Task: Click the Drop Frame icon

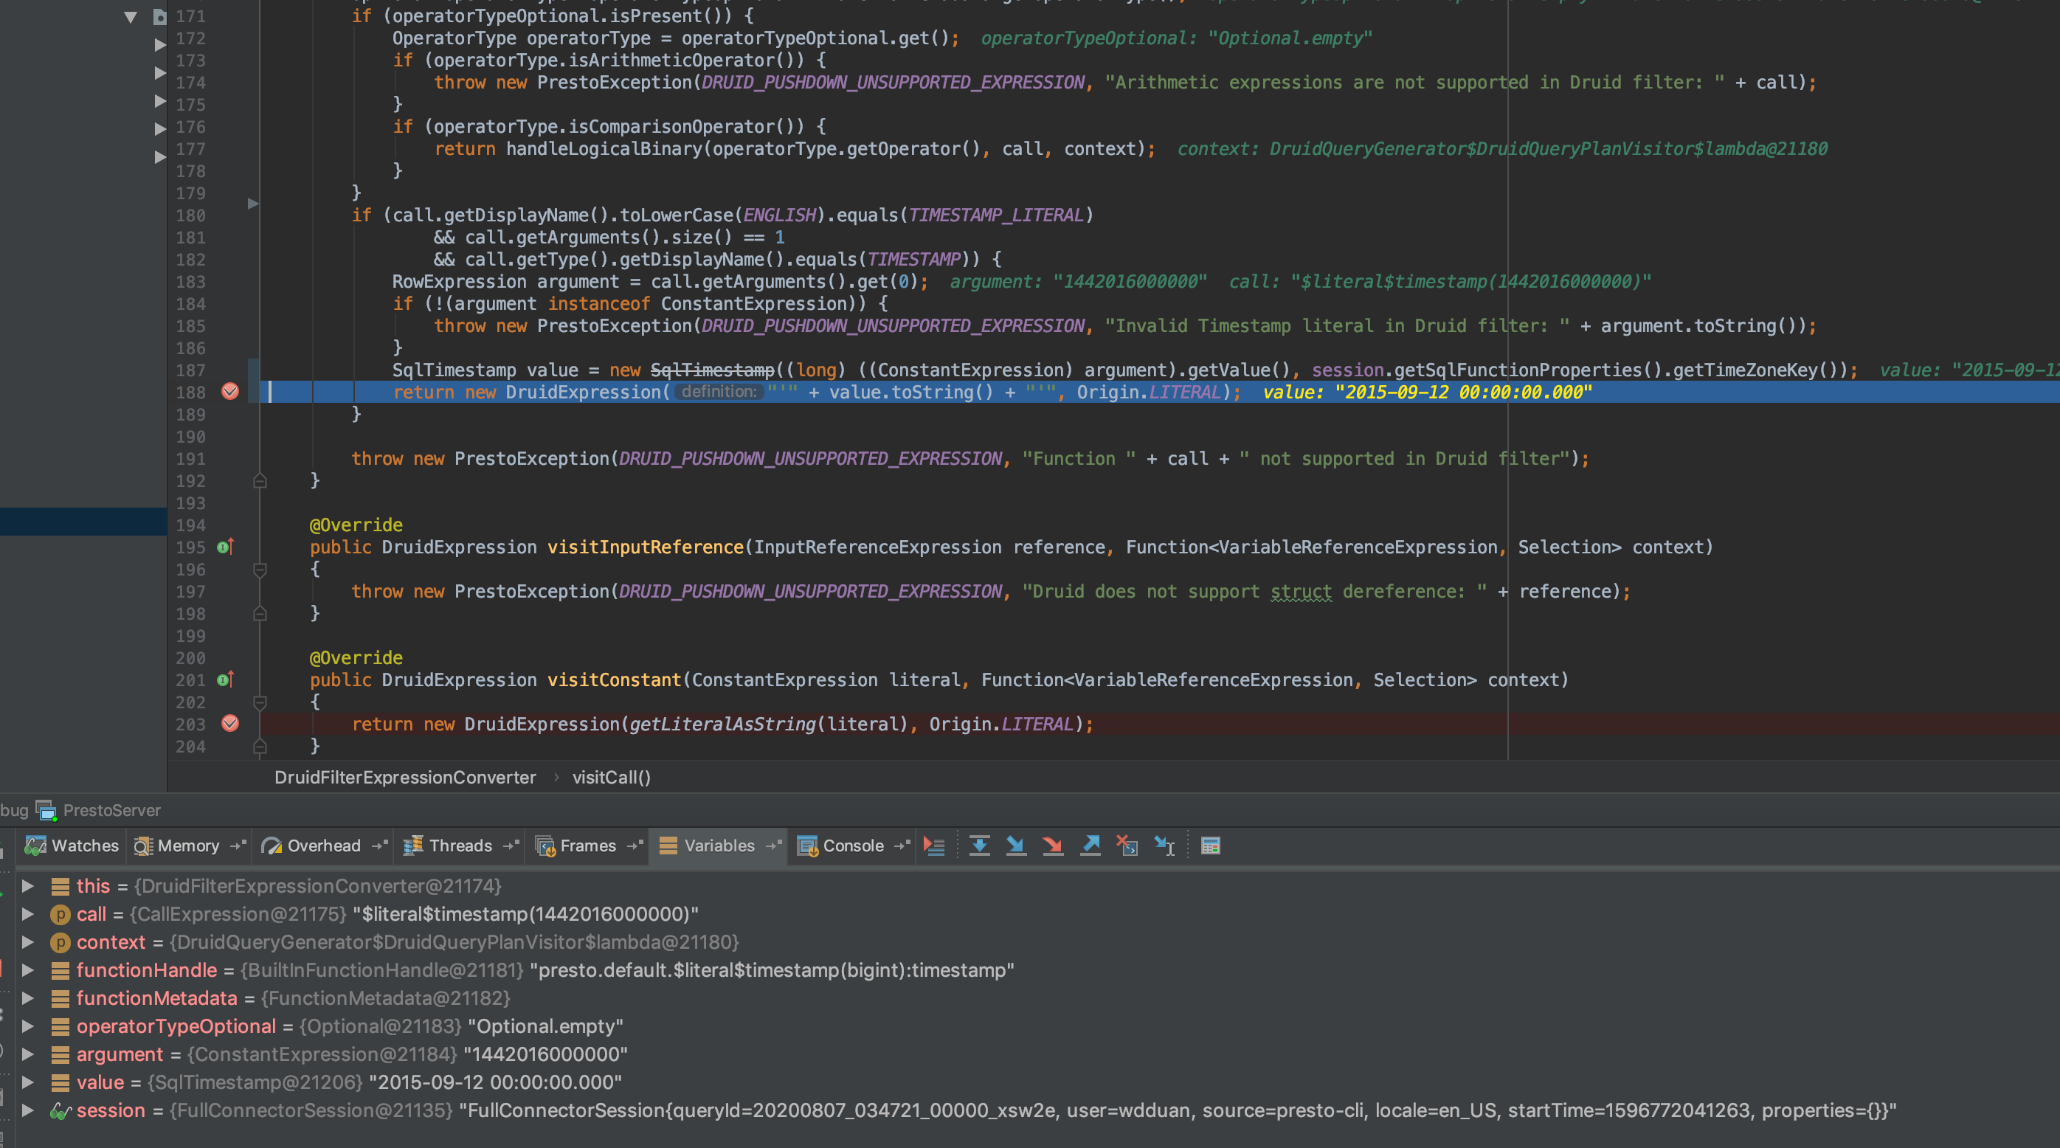Action: pos(1127,846)
